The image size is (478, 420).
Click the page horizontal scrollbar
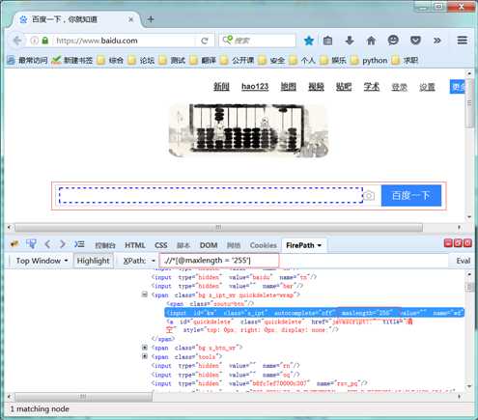click(x=218, y=228)
